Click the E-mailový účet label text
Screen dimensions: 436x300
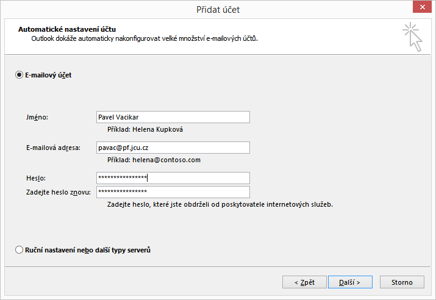(x=48, y=75)
